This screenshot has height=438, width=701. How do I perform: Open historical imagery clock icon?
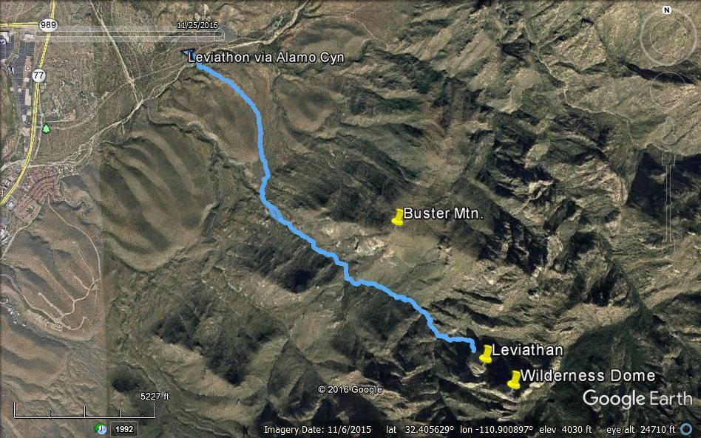(x=101, y=429)
